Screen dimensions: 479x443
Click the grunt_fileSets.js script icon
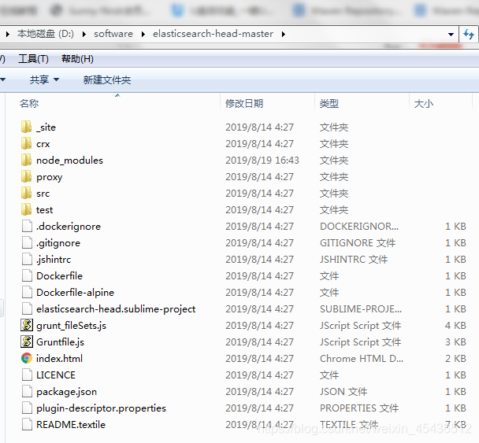[27, 325]
